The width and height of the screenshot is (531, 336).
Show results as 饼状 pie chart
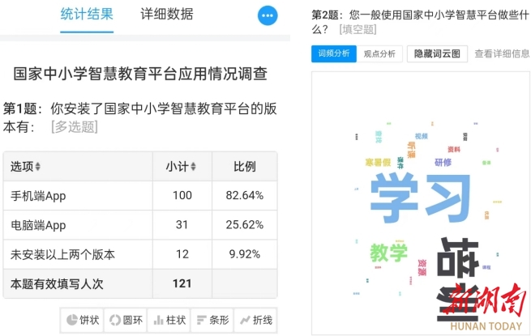coord(83,320)
